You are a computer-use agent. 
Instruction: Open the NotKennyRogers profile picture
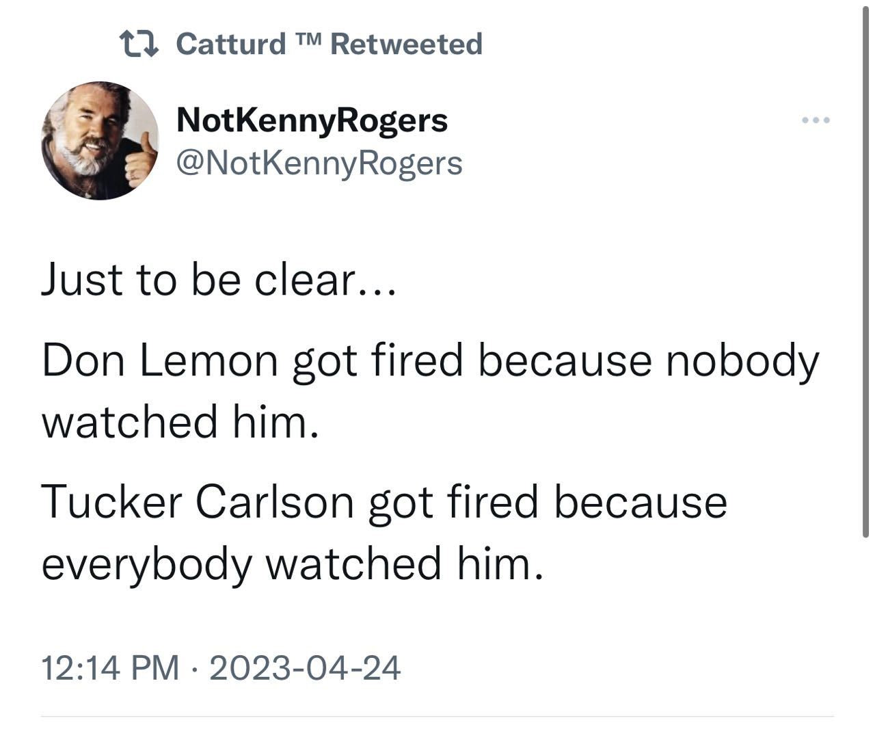[100, 142]
